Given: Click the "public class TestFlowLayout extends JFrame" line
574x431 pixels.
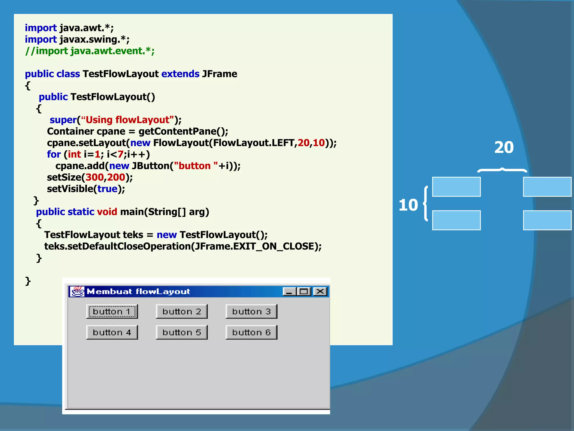Looking at the screenshot, I should click(131, 74).
